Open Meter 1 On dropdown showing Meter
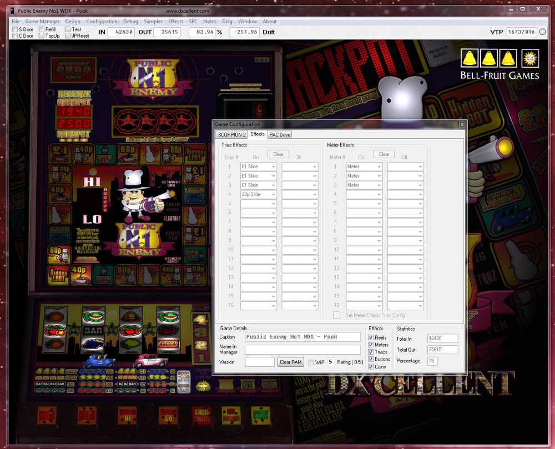 (x=364, y=167)
